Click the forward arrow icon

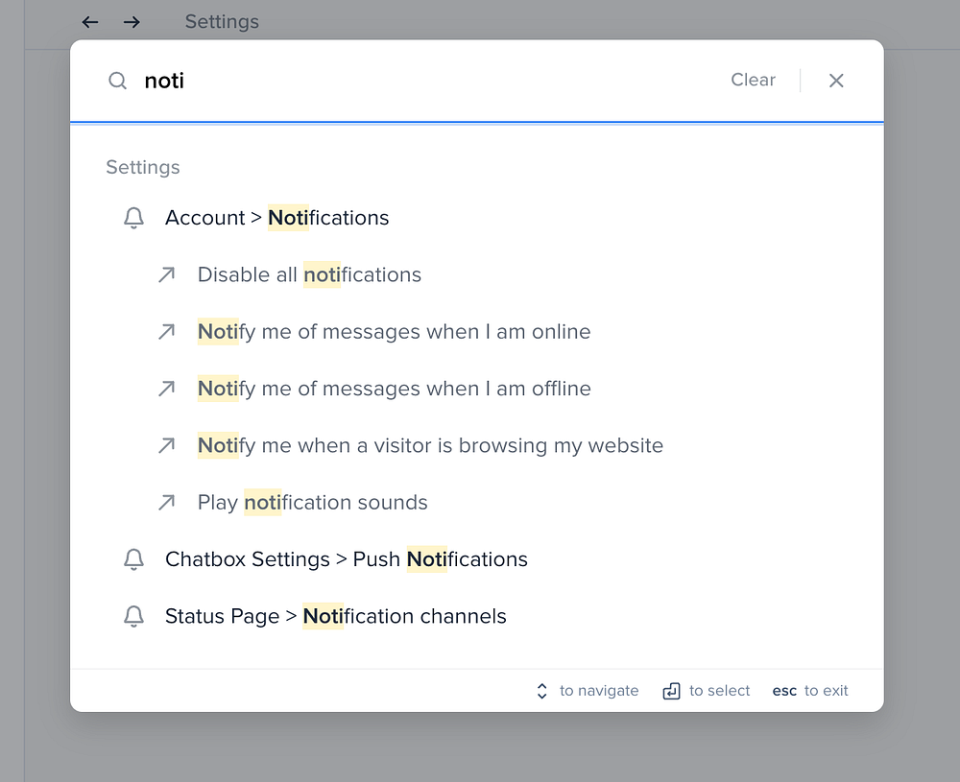point(132,22)
